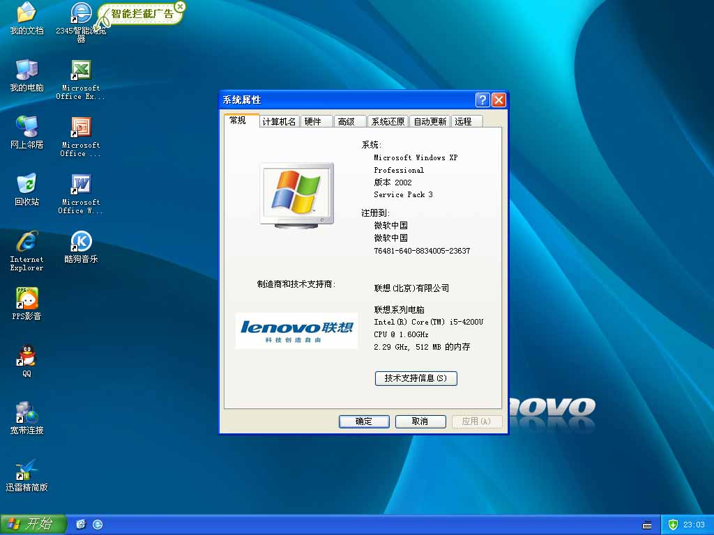714x535 pixels.
Task: Select the 宽带连接 desktop shortcut
Action: click(x=26, y=418)
